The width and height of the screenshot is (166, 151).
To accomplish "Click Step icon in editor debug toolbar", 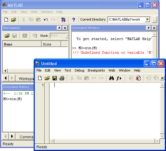I will [x=149, y=78].
